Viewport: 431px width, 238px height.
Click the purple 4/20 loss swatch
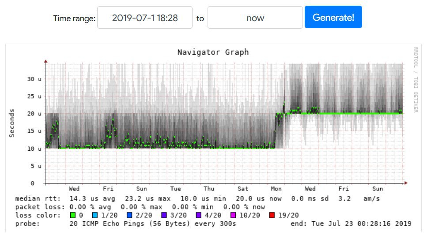point(198,215)
